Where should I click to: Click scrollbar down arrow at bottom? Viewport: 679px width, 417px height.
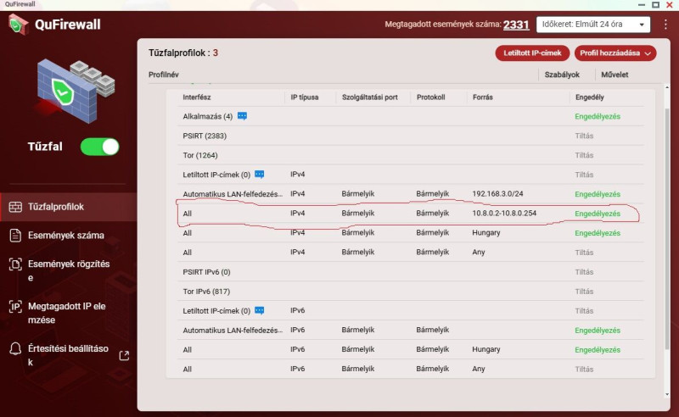pyautogui.click(x=667, y=394)
